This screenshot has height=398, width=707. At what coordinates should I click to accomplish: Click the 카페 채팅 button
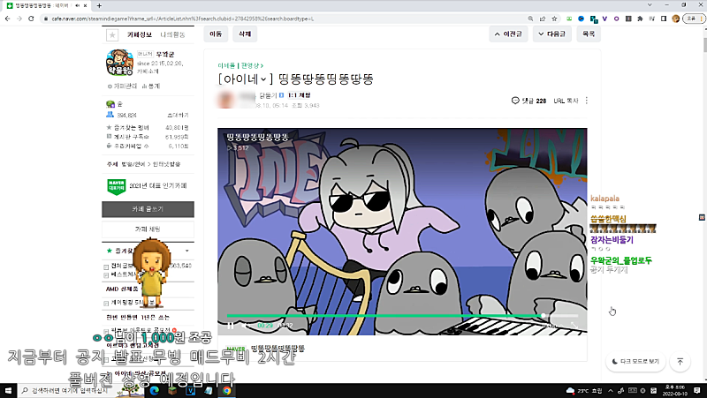coord(148,229)
